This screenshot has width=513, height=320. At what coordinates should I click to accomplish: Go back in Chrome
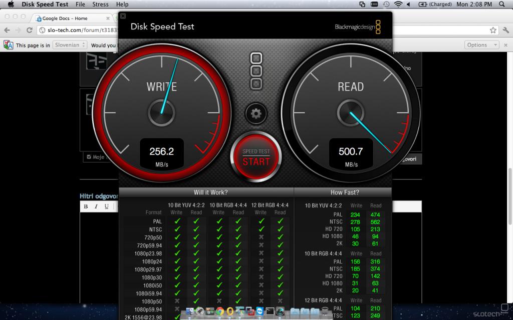point(7,30)
